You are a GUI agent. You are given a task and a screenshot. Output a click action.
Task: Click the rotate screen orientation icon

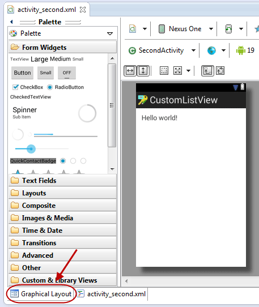click(x=228, y=29)
